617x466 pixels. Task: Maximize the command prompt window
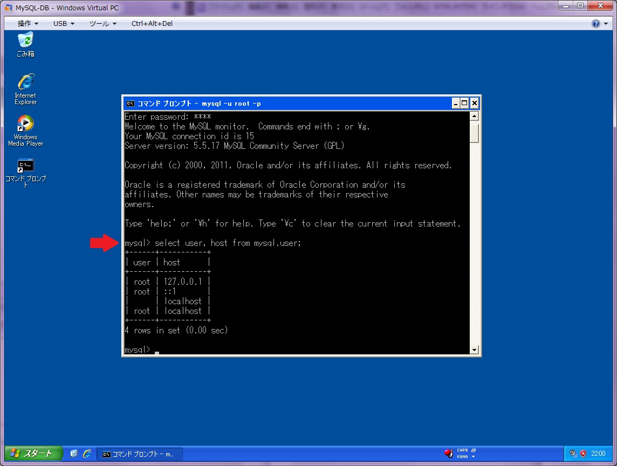click(464, 104)
